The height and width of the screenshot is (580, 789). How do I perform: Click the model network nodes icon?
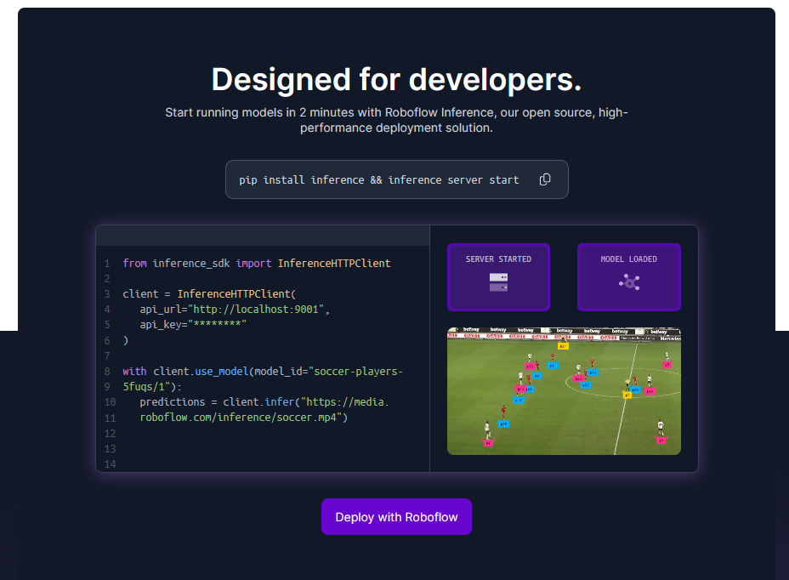coord(629,282)
